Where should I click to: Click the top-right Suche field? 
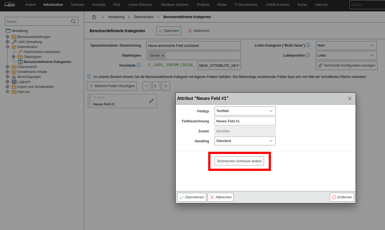point(367,5)
